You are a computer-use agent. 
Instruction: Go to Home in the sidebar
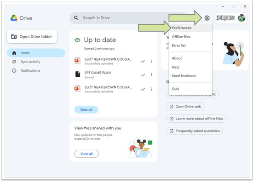point(36,53)
